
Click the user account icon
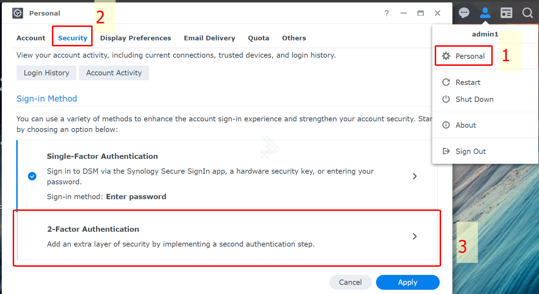(x=485, y=13)
